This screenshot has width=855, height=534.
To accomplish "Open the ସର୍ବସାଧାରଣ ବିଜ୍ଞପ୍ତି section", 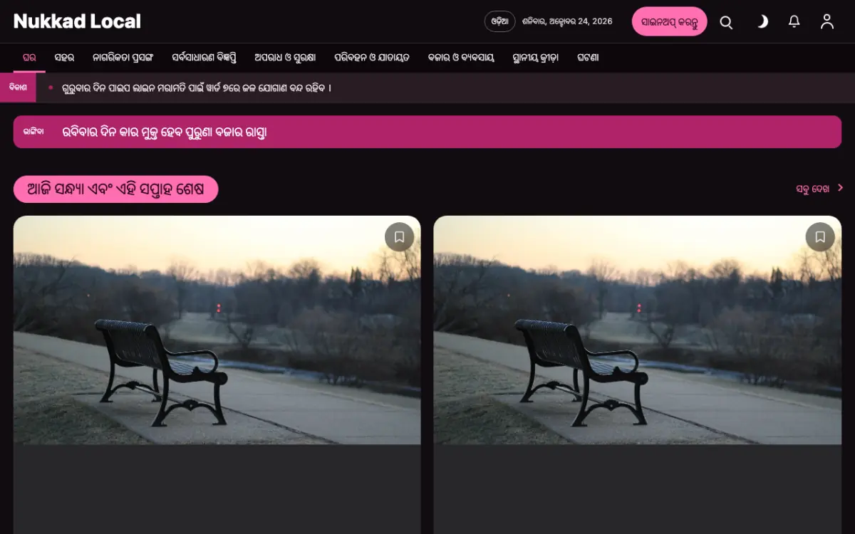I will click(204, 58).
